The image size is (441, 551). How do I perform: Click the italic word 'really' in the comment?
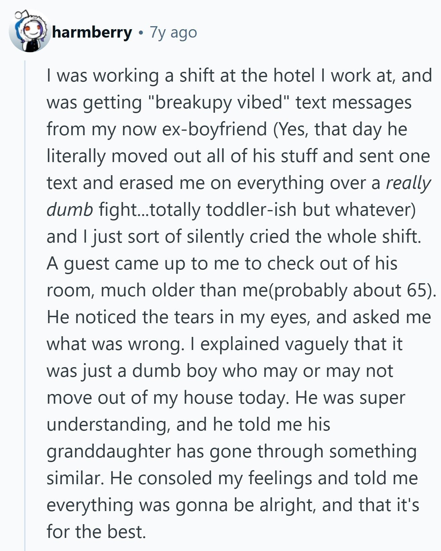(x=408, y=183)
